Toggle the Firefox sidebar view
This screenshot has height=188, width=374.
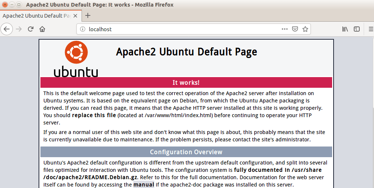[x=357, y=29]
